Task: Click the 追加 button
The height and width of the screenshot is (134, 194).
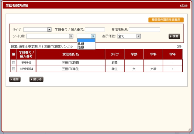Action: pos(15,79)
